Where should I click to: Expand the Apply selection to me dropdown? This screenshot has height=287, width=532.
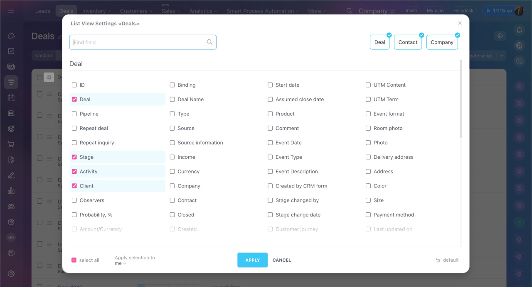(121, 263)
